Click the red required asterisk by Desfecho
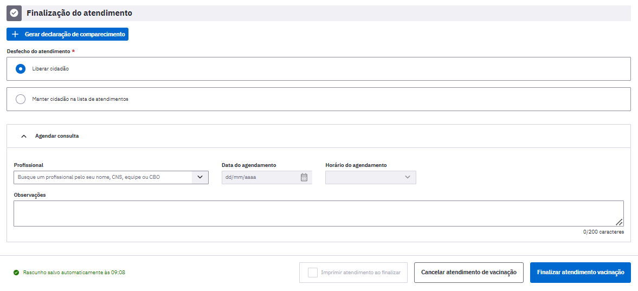Image resolution: width=638 pixels, height=291 pixels. click(x=73, y=51)
